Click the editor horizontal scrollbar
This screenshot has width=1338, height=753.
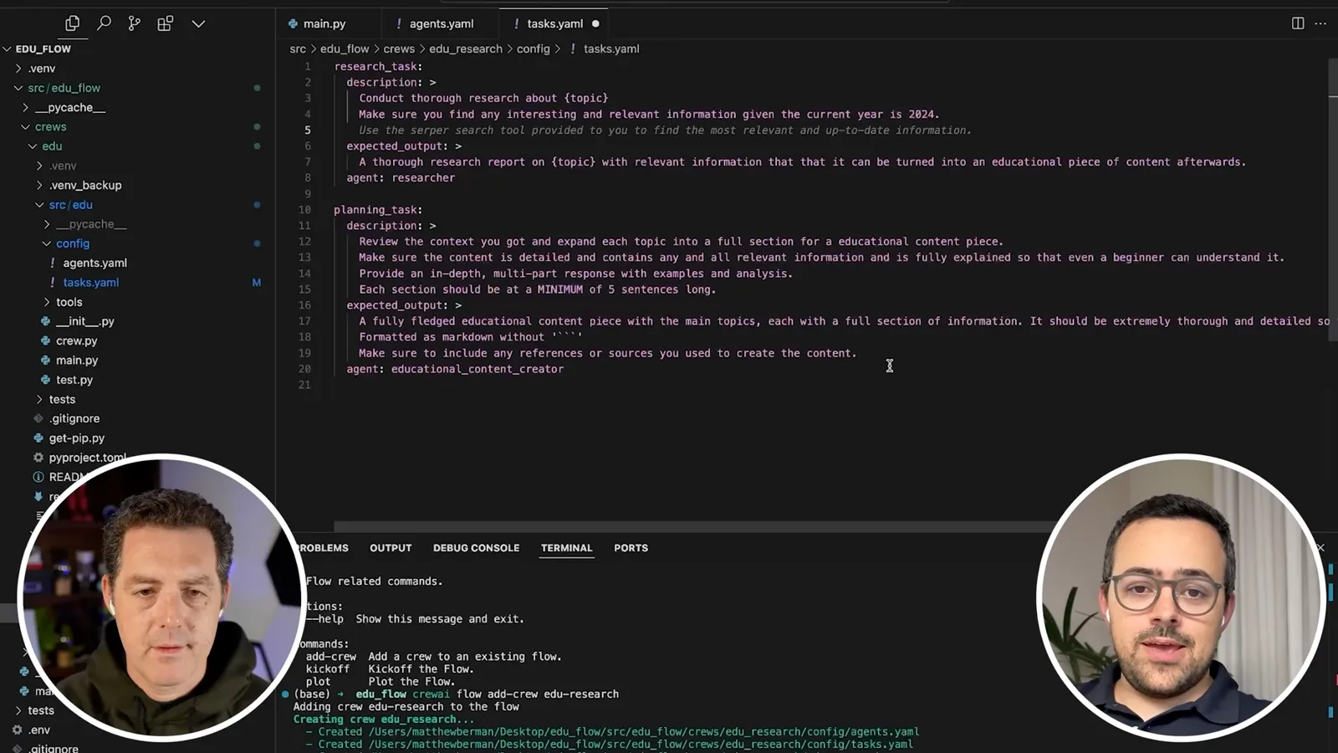pyautogui.click(x=694, y=527)
